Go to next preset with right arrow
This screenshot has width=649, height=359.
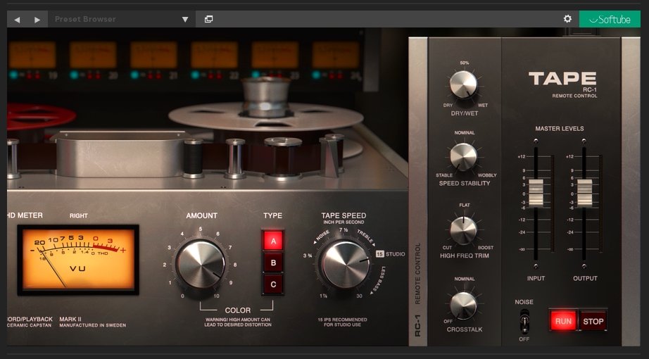coord(37,20)
